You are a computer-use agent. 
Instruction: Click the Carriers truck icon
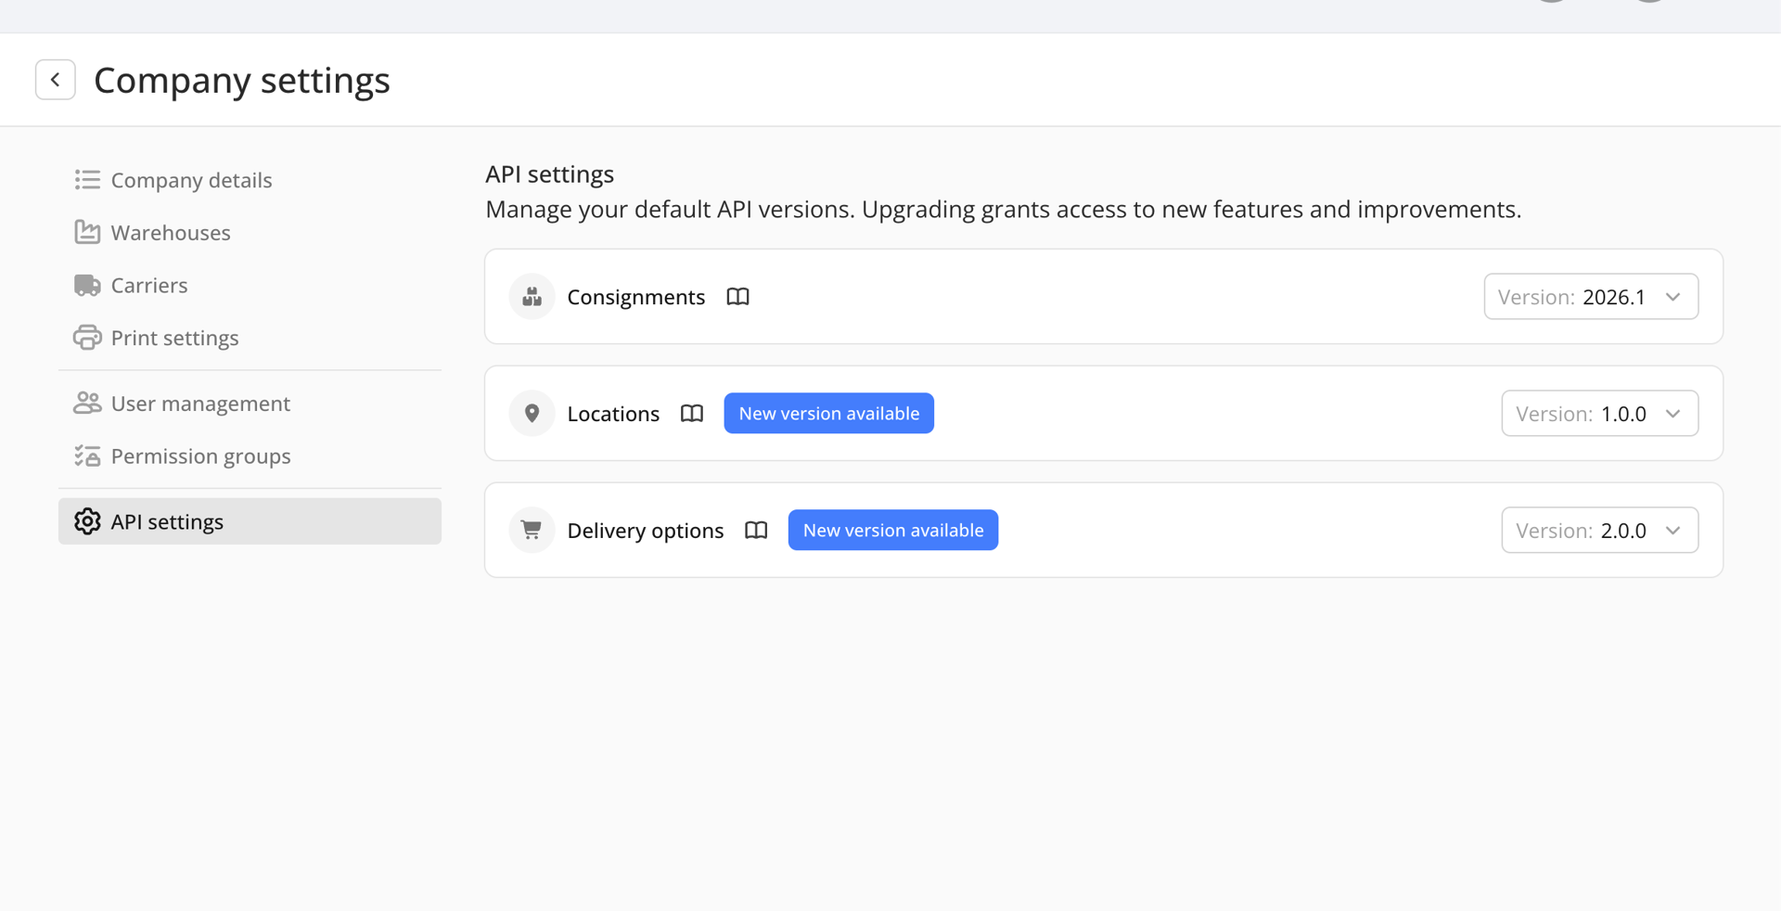[x=87, y=286]
